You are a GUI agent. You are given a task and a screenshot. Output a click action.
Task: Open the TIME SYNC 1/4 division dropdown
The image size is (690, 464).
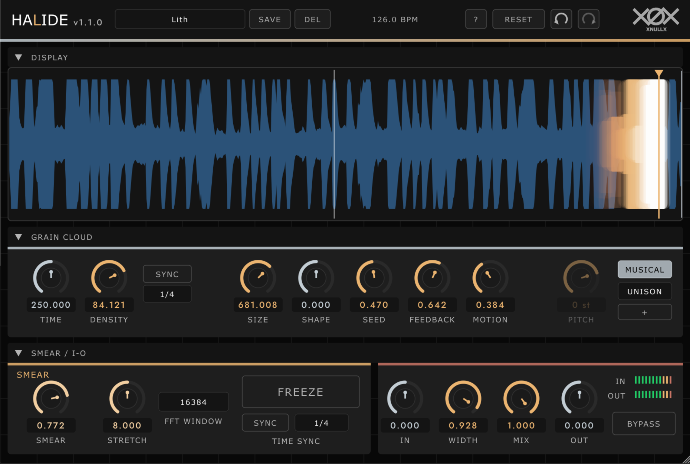click(321, 423)
